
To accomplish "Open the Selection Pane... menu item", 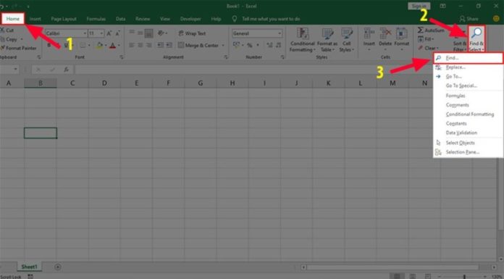I will [x=468, y=152].
